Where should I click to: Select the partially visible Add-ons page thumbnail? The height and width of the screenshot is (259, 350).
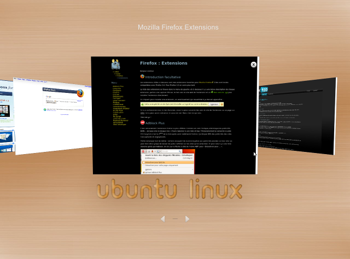click(7, 116)
